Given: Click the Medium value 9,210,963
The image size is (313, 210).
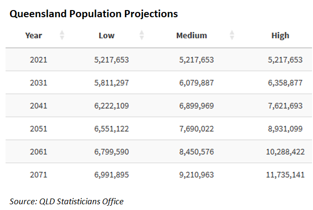Looking at the screenshot, I should pyautogui.click(x=196, y=175).
